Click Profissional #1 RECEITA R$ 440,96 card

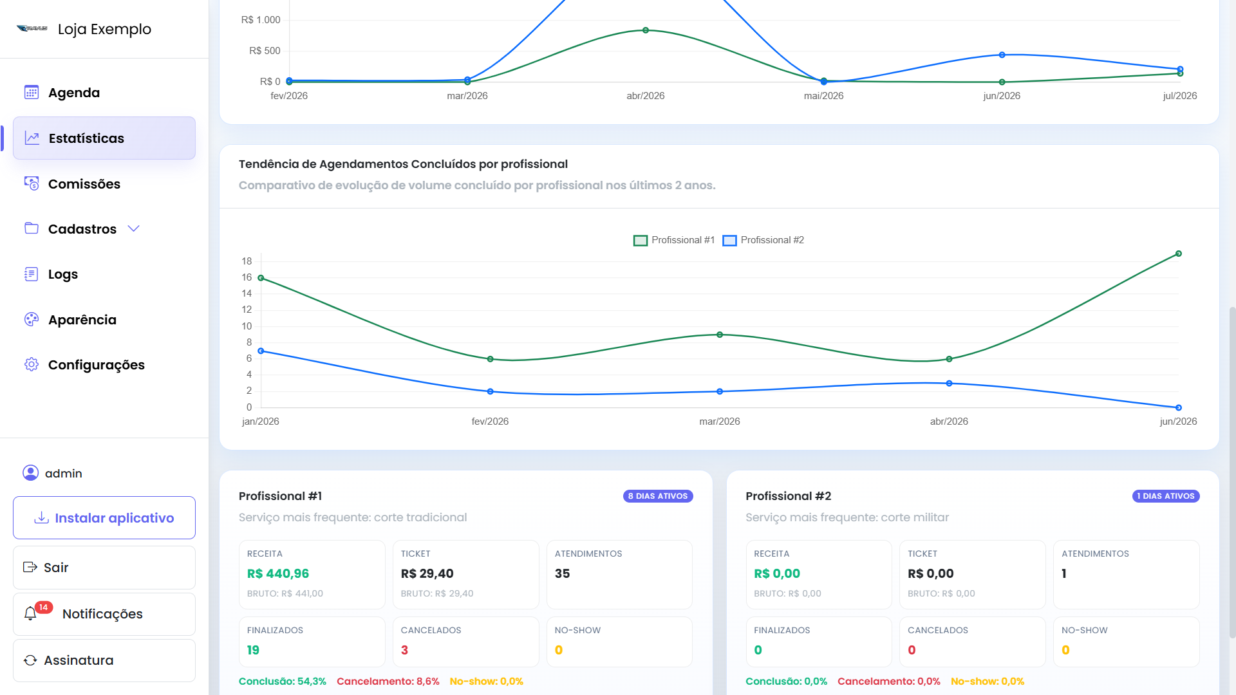(x=312, y=574)
